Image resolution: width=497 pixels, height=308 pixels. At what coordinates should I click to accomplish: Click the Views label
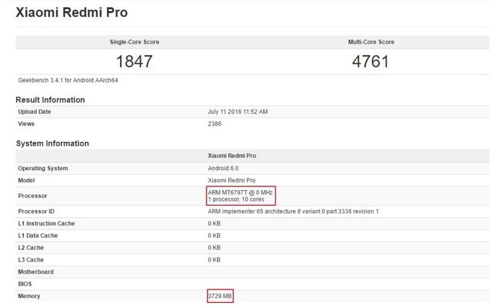point(26,124)
